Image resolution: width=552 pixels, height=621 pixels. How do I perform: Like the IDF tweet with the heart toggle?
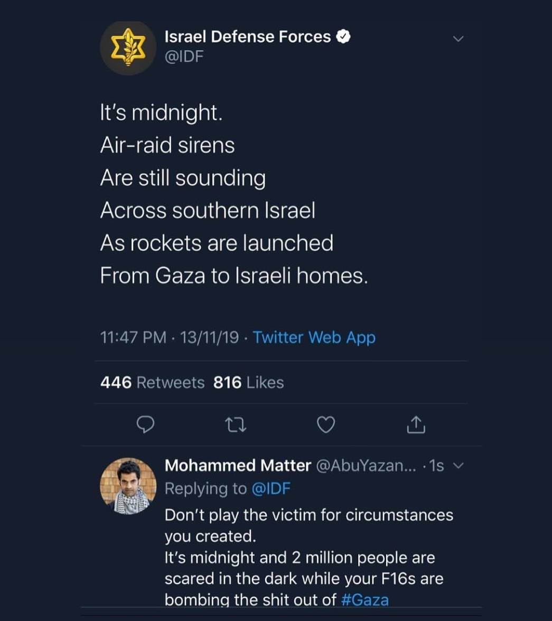pos(326,424)
